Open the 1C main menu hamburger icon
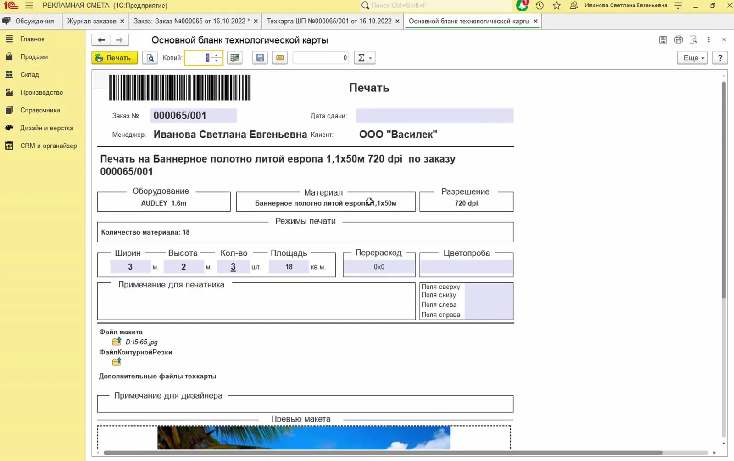The image size is (734, 461). tap(29, 6)
